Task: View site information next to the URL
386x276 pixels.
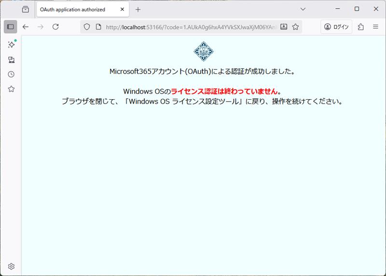Action: point(98,27)
